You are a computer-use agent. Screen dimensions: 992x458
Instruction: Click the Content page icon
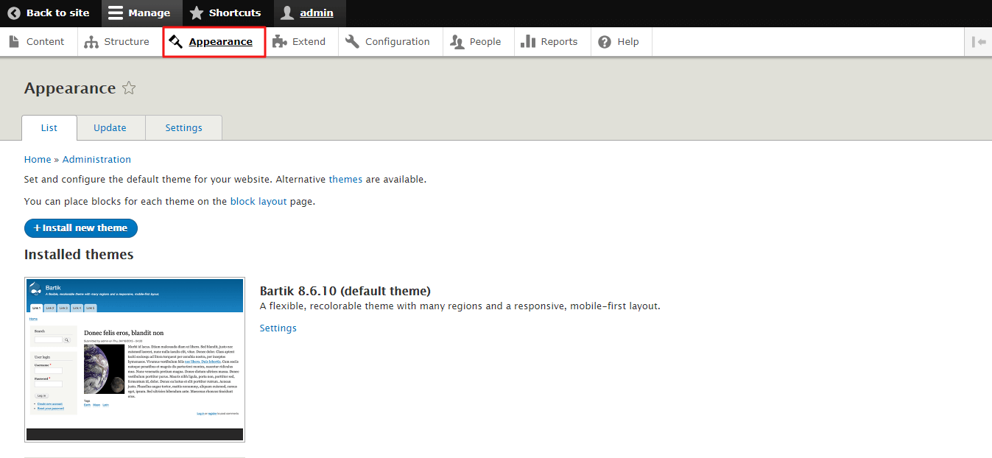click(14, 41)
